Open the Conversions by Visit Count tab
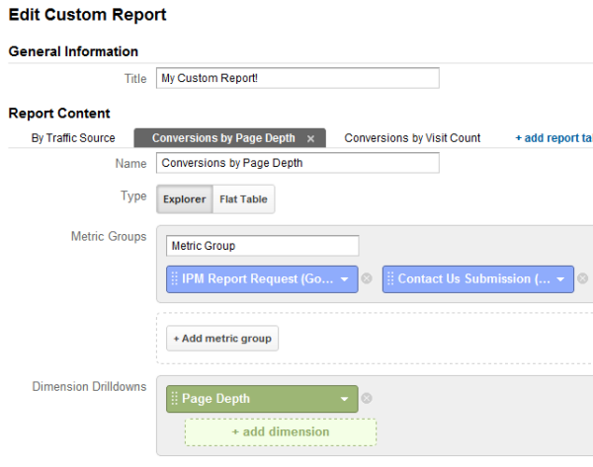The image size is (593, 467). (x=412, y=138)
